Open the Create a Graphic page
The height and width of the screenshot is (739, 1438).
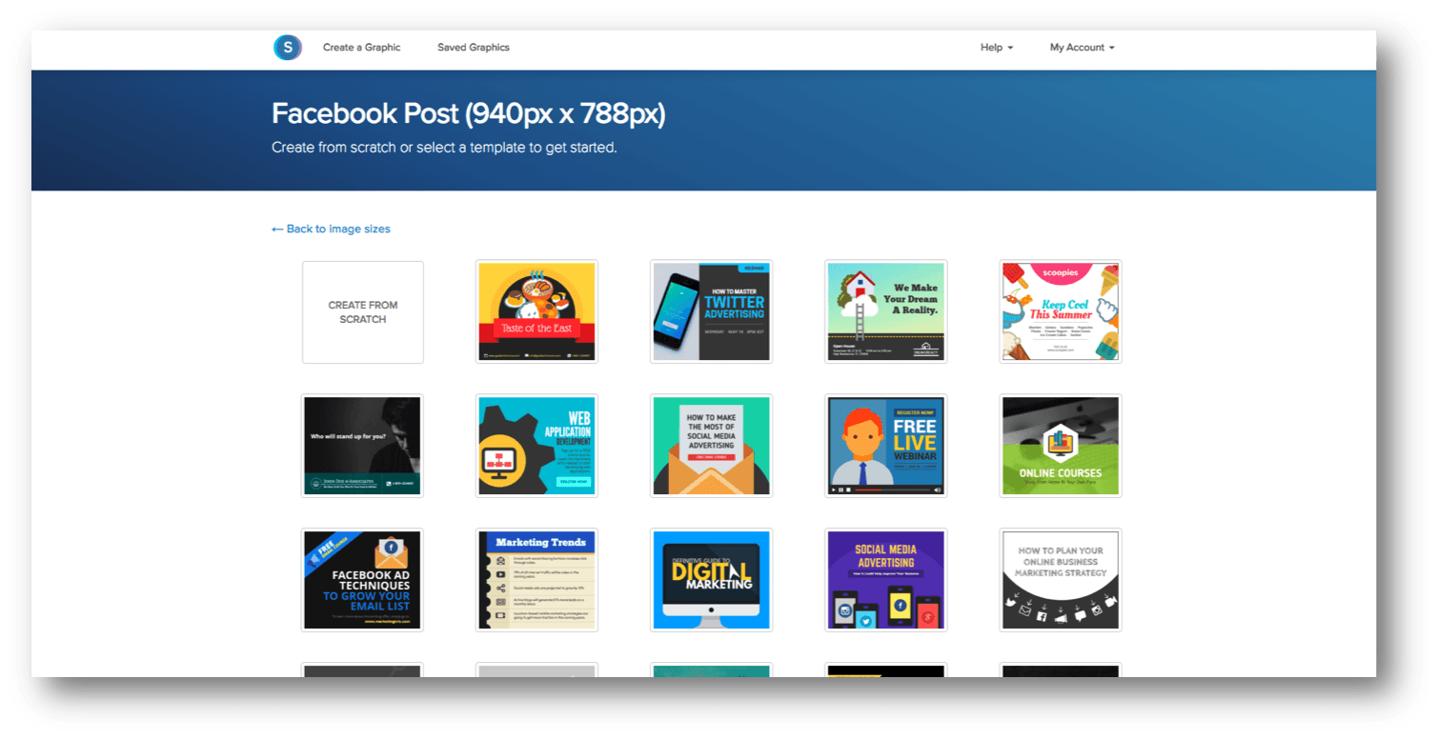[x=362, y=48]
